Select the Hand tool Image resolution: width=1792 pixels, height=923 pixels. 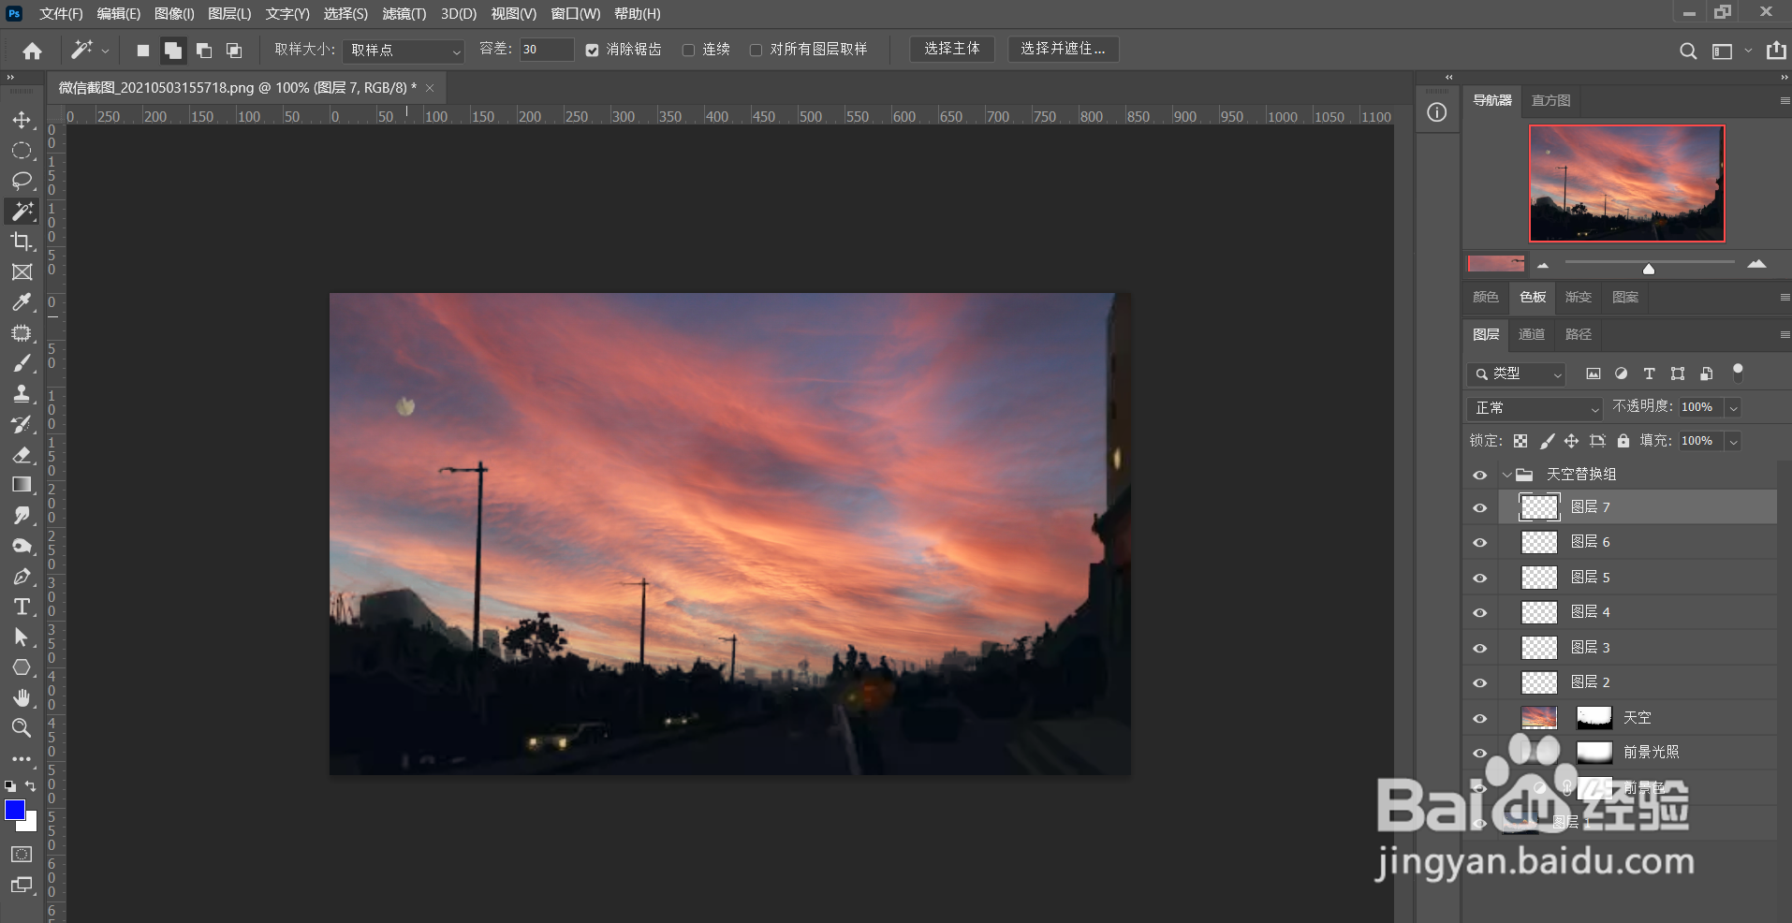pyautogui.click(x=22, y=697)
